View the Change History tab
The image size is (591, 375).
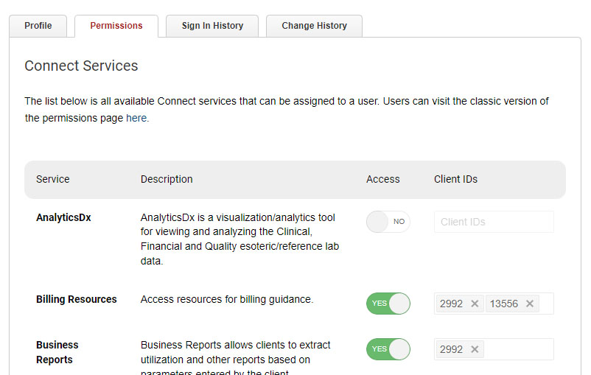314,26
